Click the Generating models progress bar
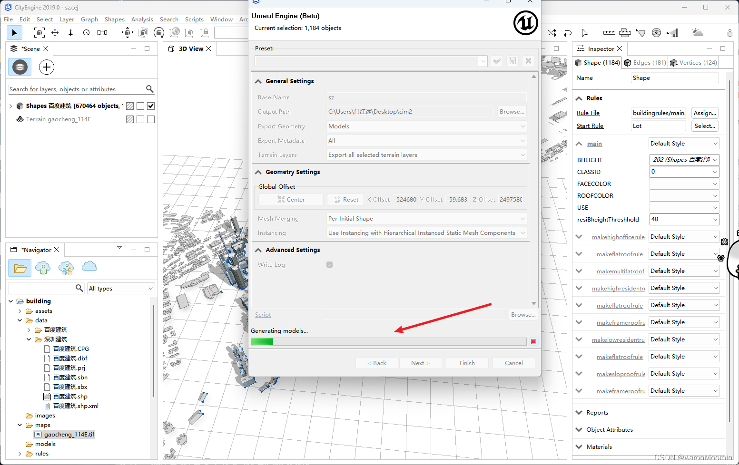The height and width of the screenshot is (465, 739). (x=388, y=341)
